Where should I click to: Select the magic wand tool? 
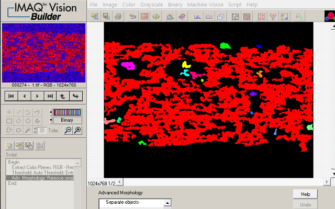(x=28, y=130)
